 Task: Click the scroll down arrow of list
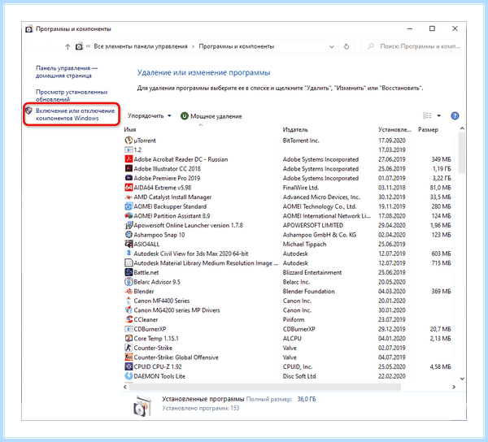tap(462, 379)
